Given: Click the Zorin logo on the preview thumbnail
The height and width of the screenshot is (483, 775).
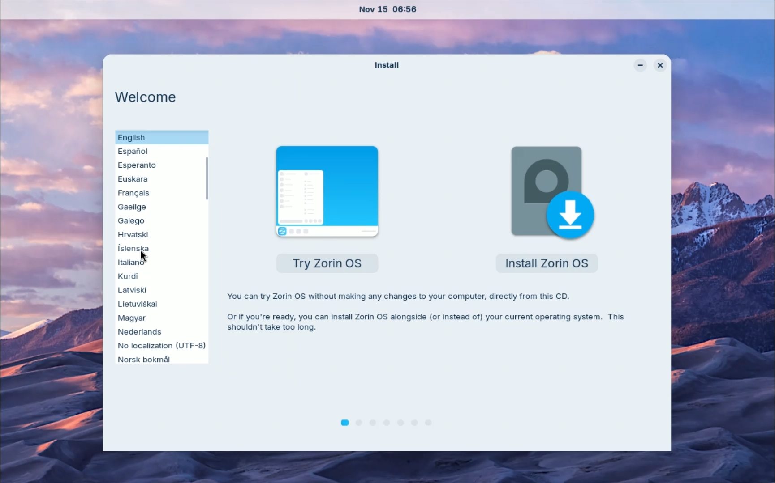Looking at the screenshot, I should tap(282, 232).
